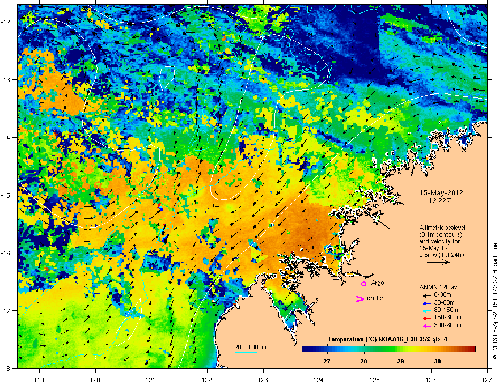This screenshot has height=385, width=499.
Task: Click the '12:22Z' time label
Action: pyautogui.click(x=440, y=201)
